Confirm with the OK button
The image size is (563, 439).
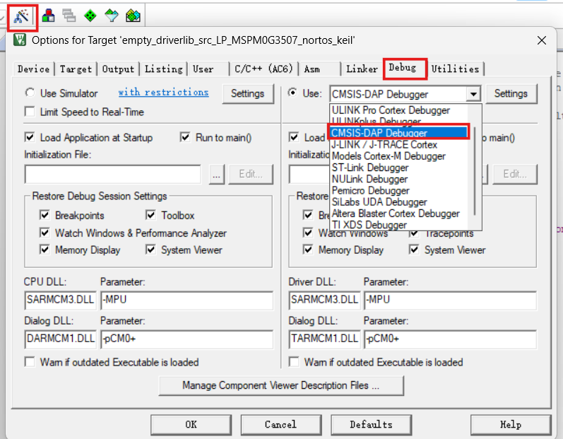pyautogui.click(x=191, y=425)
